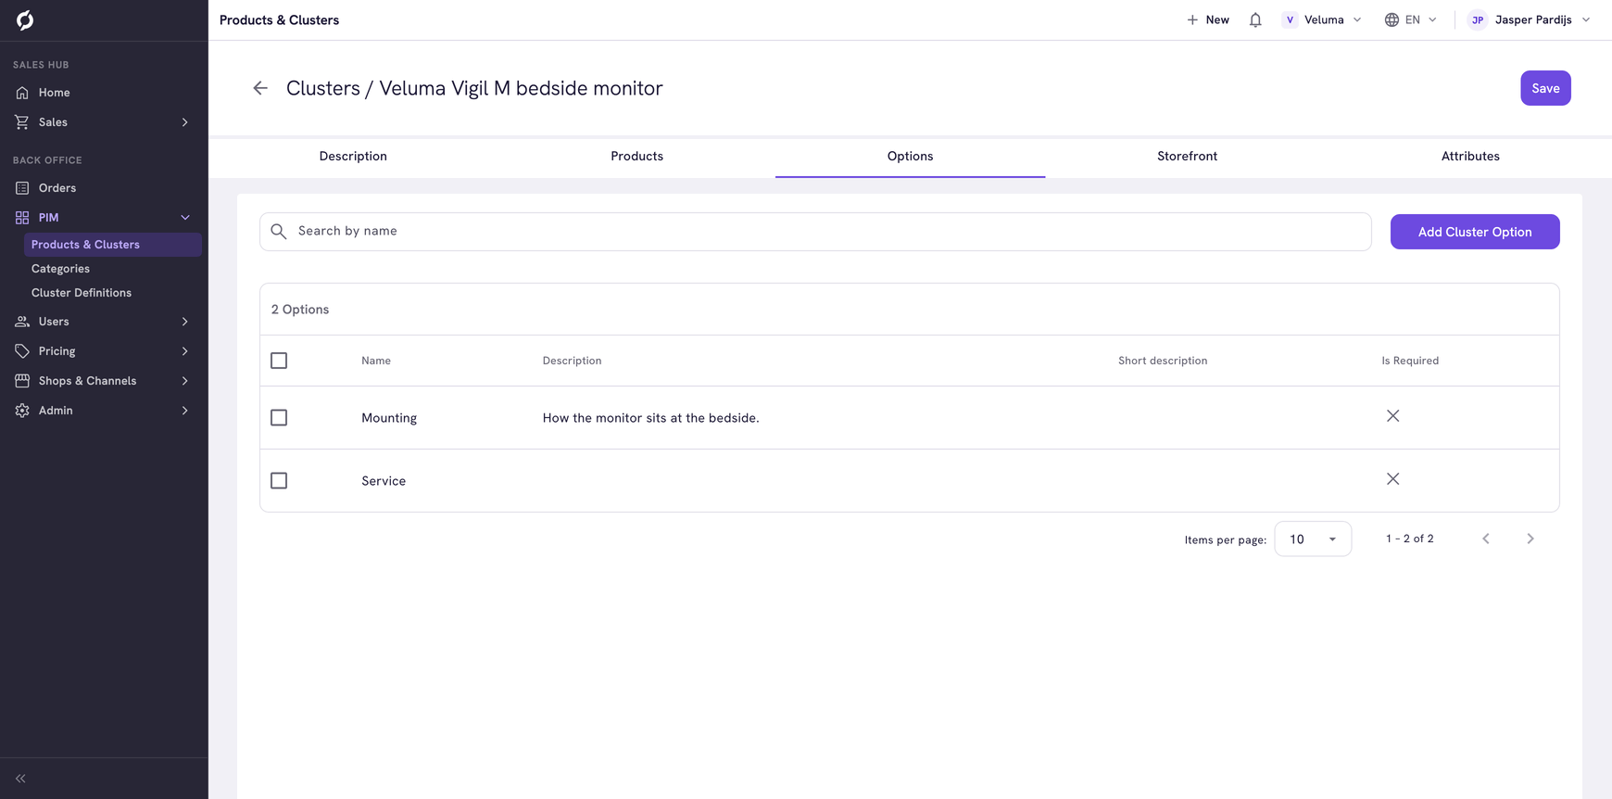This screenshot has height=799, width=1612.
Task: Click the Home house icon
Action: [x=22, y=93]
